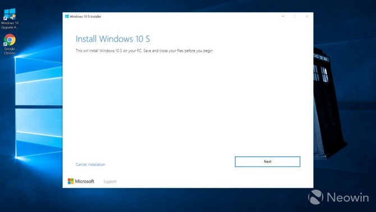Open the Windows 10 Upgrade Assistant desktop icon
The width and height of the screenshot is (376, 212).
tap(10, 19)
